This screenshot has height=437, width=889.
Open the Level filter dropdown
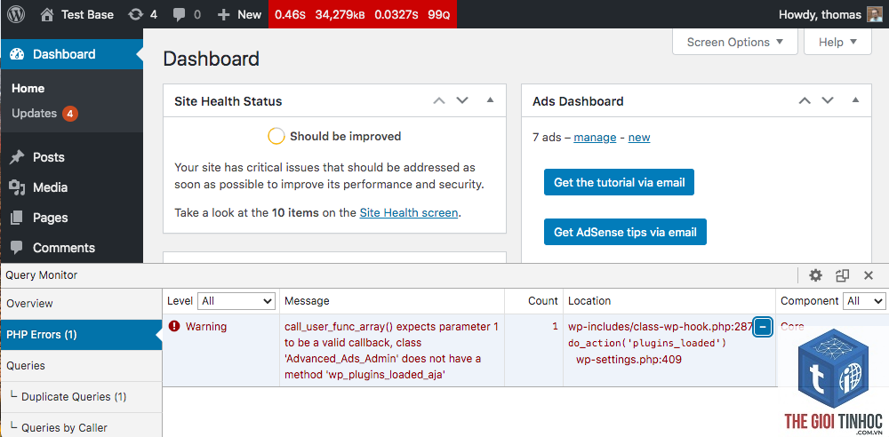[x=236, y=301]
